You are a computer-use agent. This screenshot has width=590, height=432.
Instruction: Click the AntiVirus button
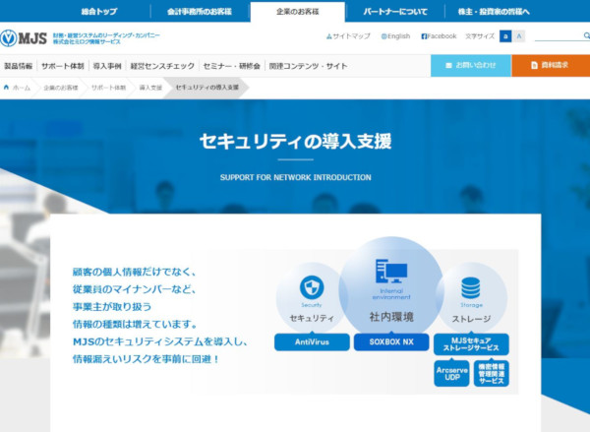point(312,342)
